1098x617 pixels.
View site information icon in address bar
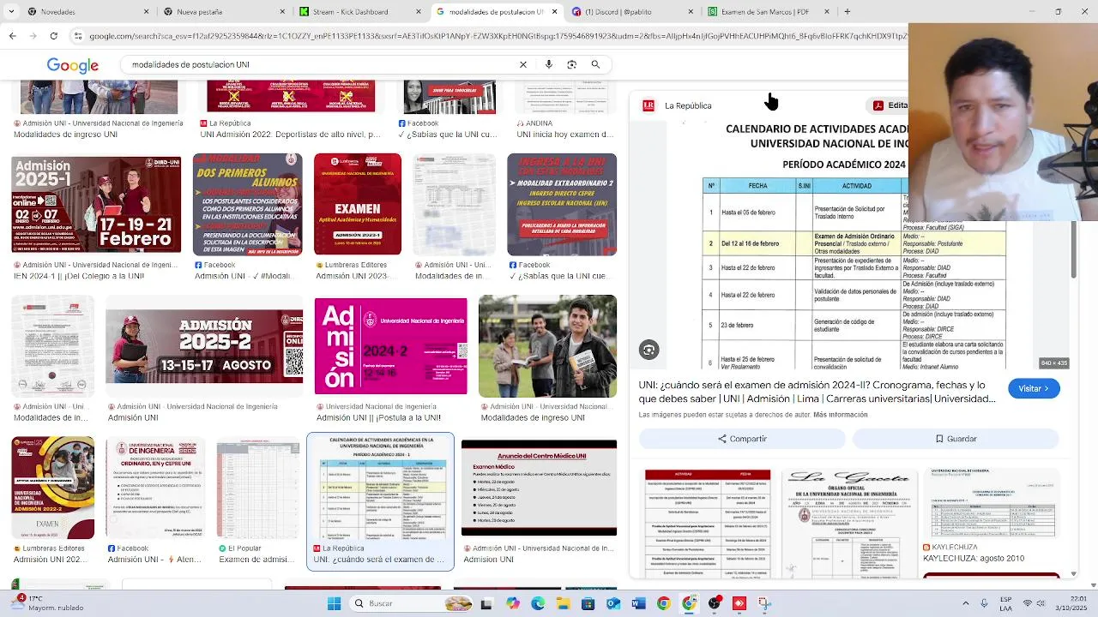pyautogui.click(x=79, y=36)
